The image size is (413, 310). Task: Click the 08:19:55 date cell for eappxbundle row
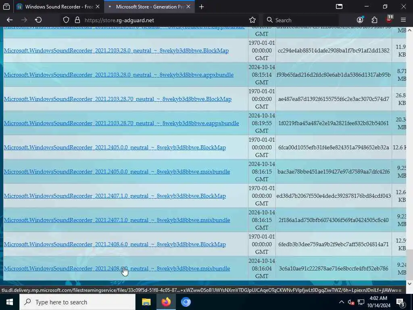261,124
